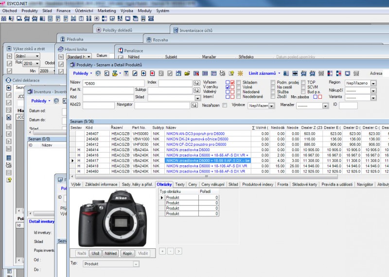Screen dimensions: 389x277
Task: Open the Pohledy dropdown in Produkty window
Action: tap(83, 73)
